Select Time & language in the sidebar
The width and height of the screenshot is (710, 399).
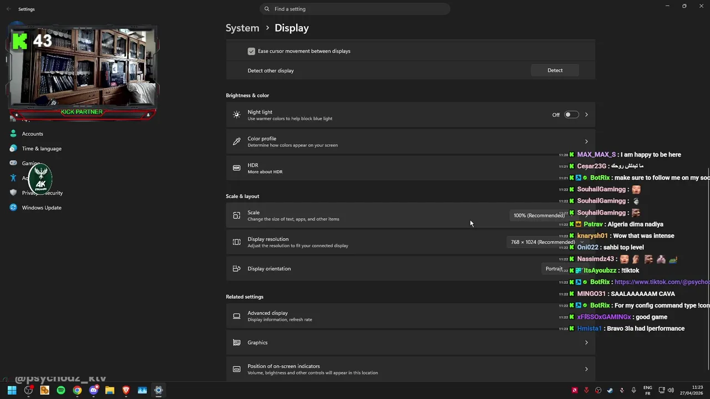[x=41, y=149]
